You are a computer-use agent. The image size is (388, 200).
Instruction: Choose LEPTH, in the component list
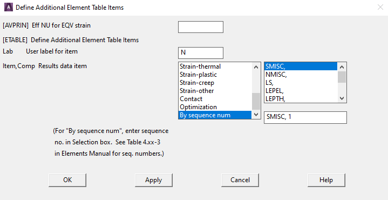301,98
